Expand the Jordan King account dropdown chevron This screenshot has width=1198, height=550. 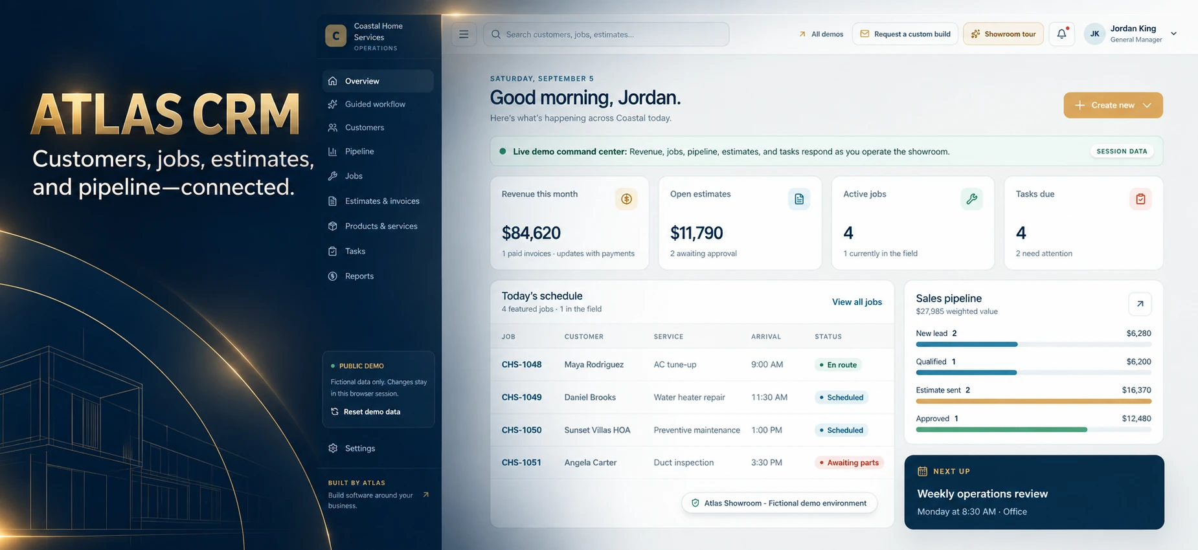[1173, 34]
